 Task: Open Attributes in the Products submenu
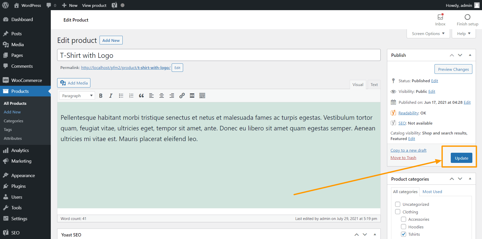click(x=13, y=139)
